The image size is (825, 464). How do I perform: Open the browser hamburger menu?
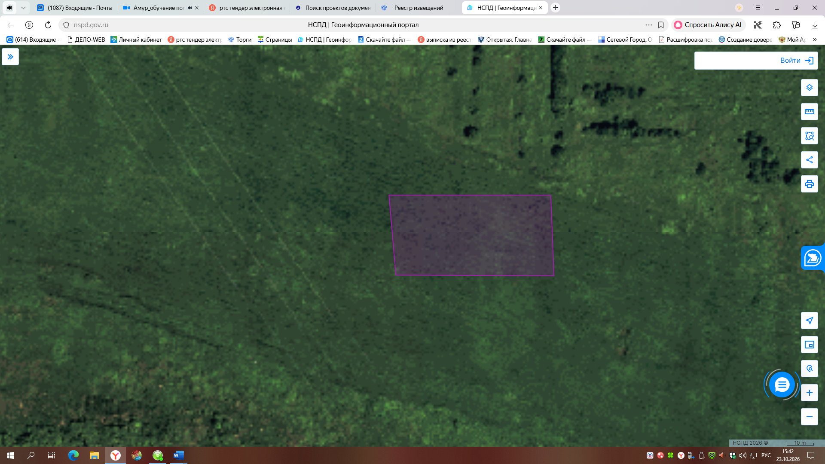tap(758, 8)
